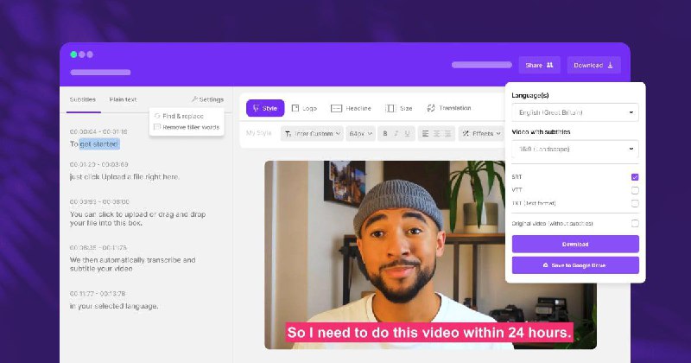Image resolution: width=691 pixels, height=363 pixels.
Task: Open the Size tab
Action: (x=399, y=108)
